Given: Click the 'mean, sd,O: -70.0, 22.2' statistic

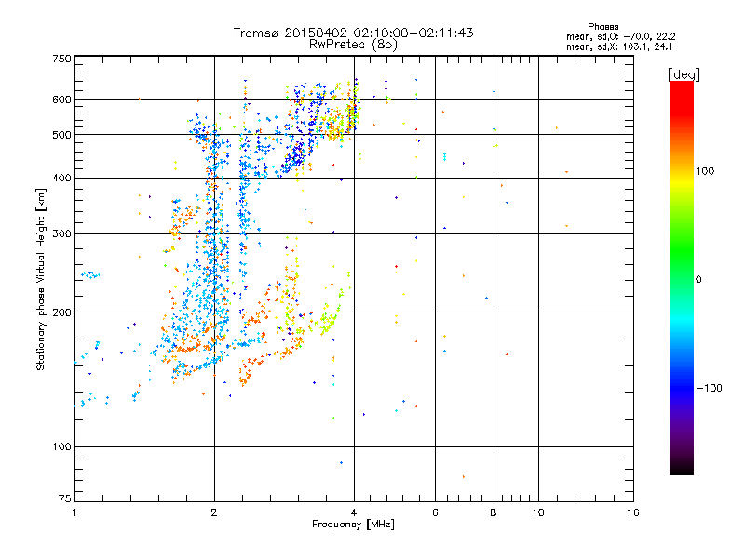Looking at the screenshot, I should (620, 36).
